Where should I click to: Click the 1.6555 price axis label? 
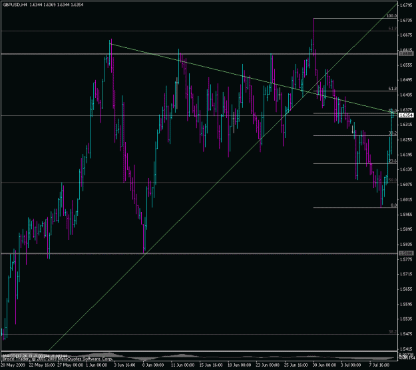pyautogui.click(x=406, y=65)
